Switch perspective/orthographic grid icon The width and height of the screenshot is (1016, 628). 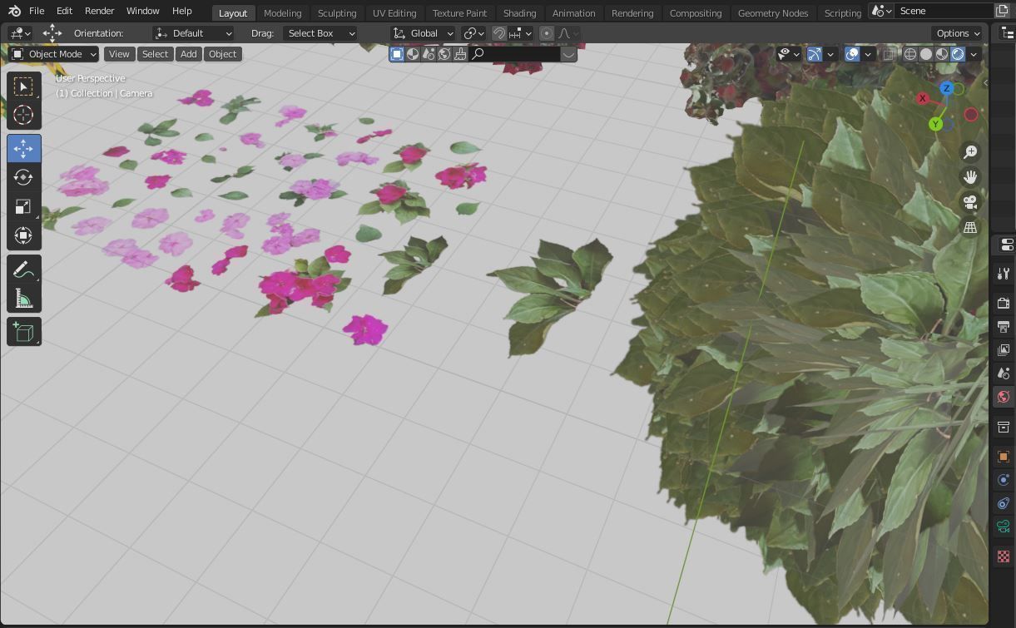(970, 227)
